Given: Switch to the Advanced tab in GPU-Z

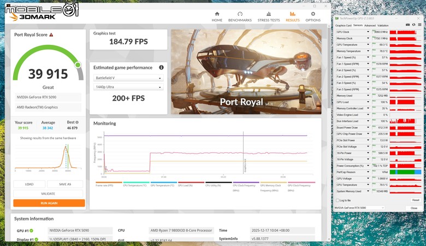Looking at the screenshot, I should [370, 25].
